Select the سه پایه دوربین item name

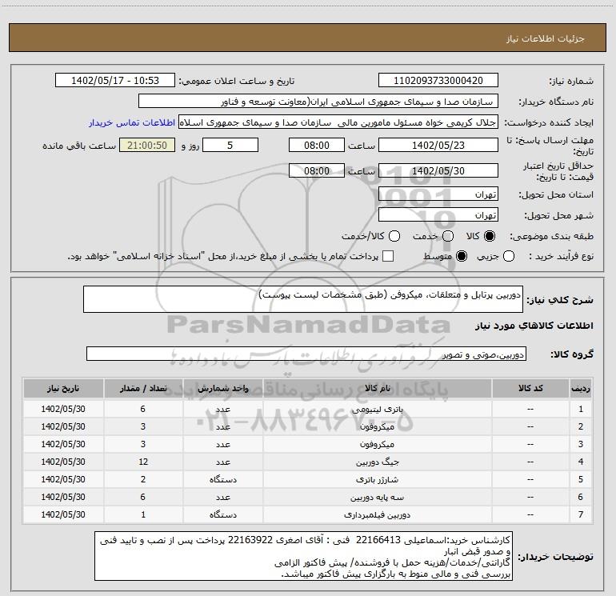[377, 498]
